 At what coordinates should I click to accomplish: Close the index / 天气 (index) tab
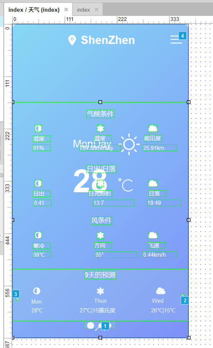click(x=66, y=10)
